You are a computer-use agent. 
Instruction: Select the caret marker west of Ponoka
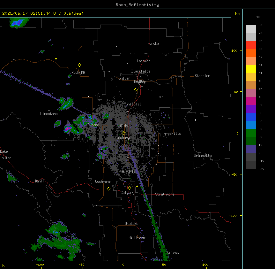[116, 47]
